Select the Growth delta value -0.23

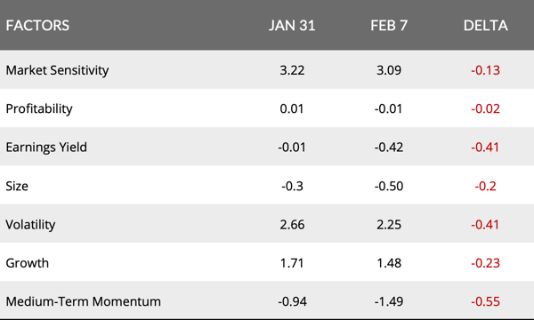pos(486,263)
